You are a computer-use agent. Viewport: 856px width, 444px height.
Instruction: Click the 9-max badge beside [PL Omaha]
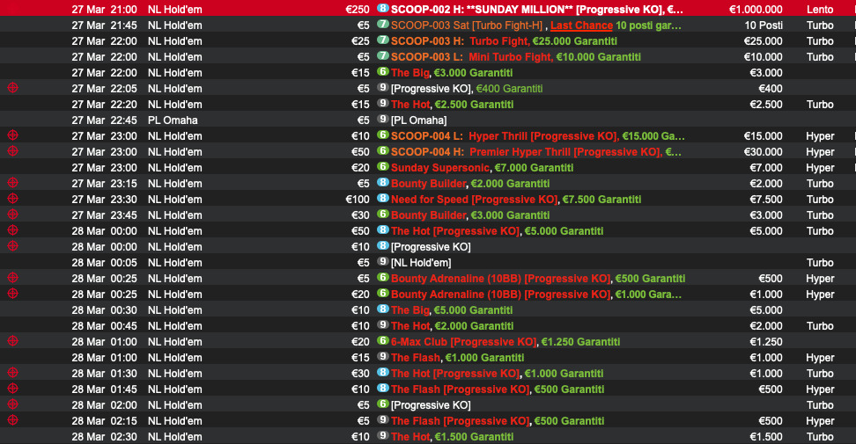[383, 120]
